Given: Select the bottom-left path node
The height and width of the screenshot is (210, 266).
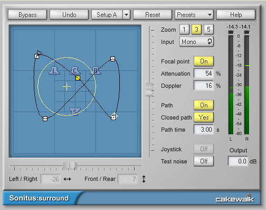Looking at the screenshot, I should (x=45, y=119).
